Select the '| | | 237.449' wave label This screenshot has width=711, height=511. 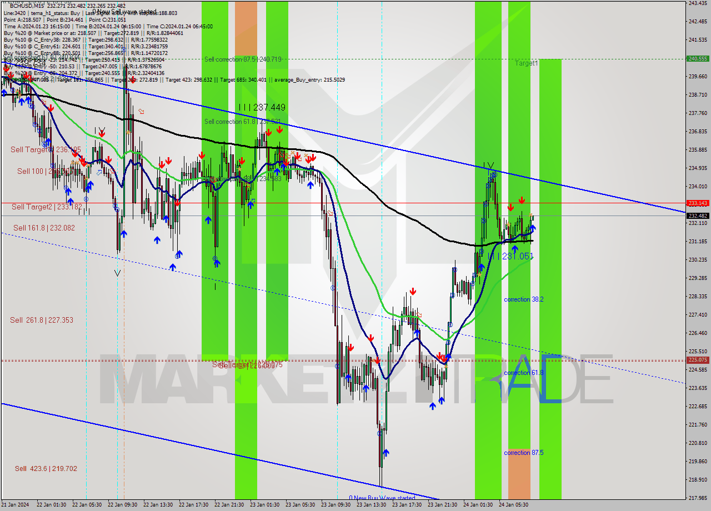(x=262, y=107)
